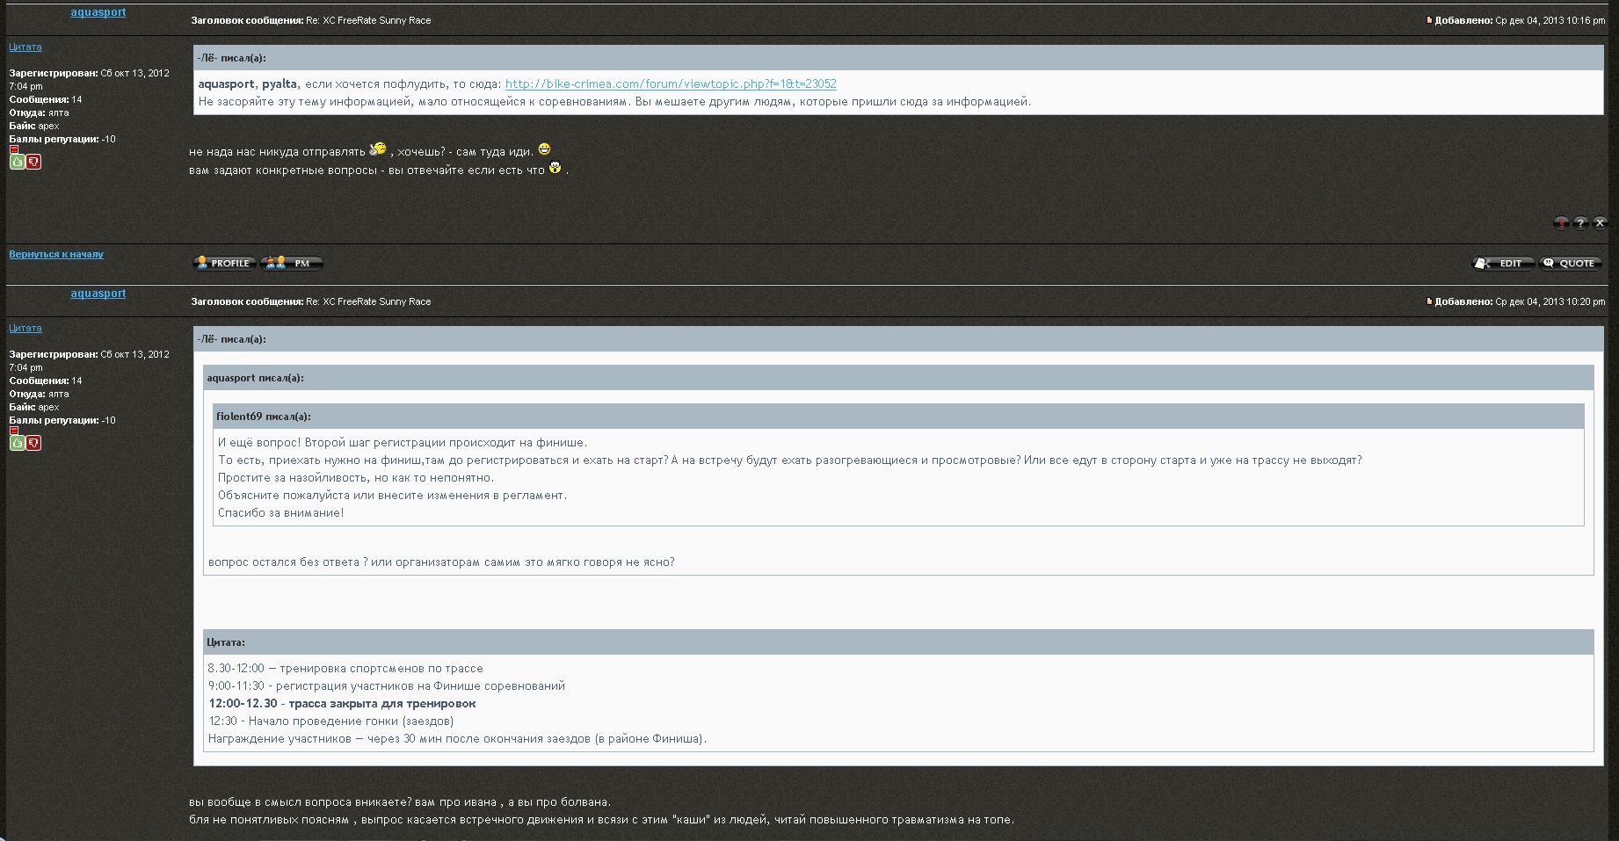Open aquasport username link in first post
This screenshot has width=1619, height=841.
(98, 12)
